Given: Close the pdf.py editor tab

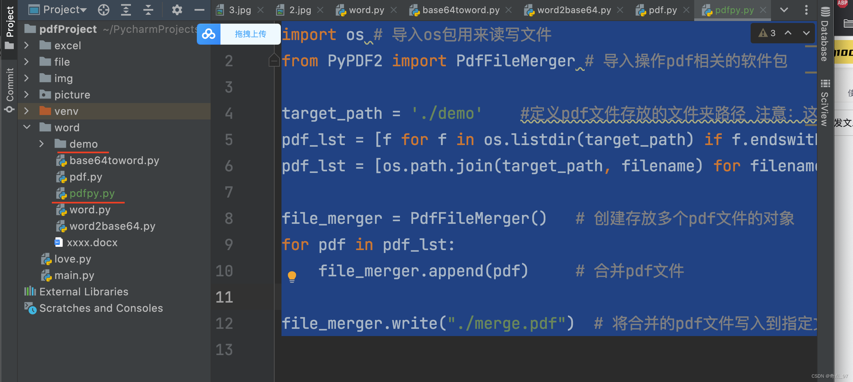Looking at the screenshot, I should [686, 10].
